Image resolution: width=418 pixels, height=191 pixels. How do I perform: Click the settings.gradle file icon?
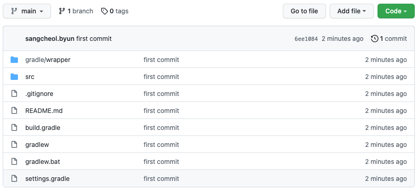[14, 179]
